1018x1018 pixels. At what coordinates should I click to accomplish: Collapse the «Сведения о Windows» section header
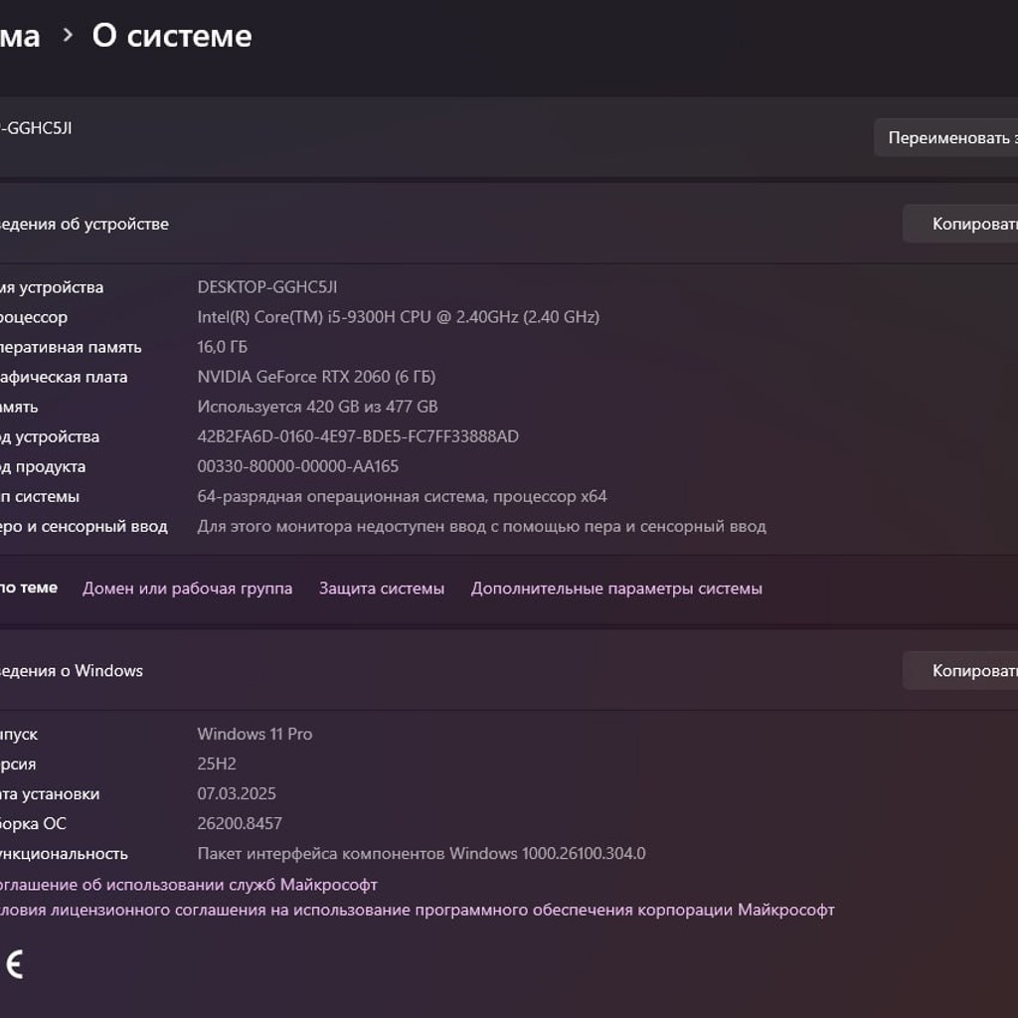[x=509, y=671]
